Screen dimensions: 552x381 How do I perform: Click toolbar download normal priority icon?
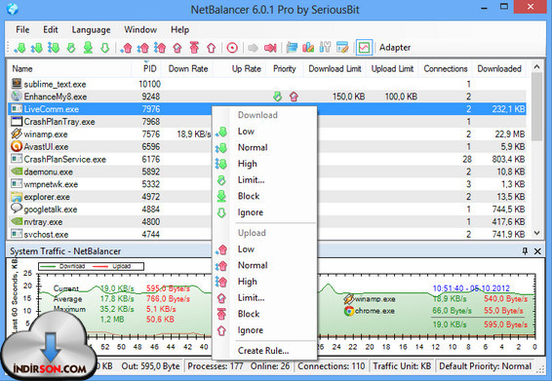point(37,48)
